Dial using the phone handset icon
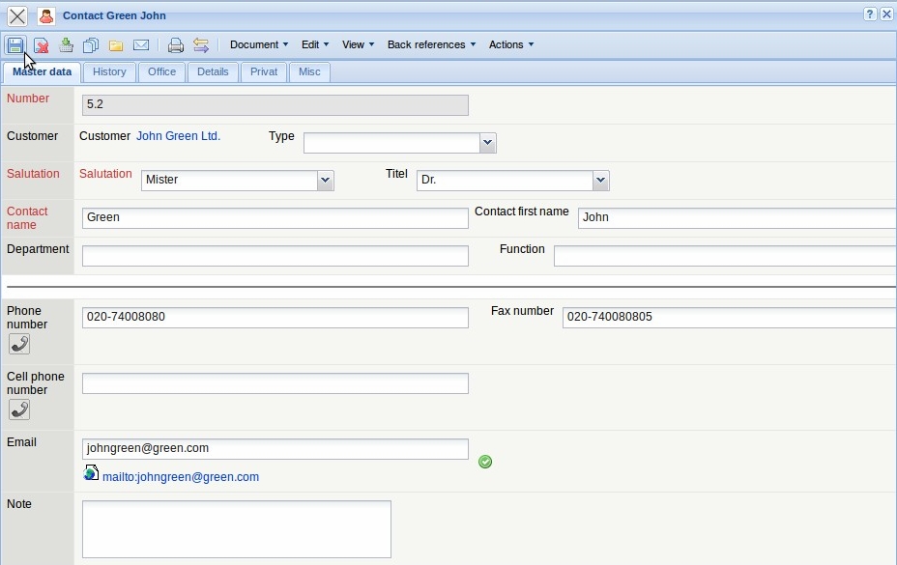The height and width of the screenshot is (565, 897). pyautogui.click(x=19, y=344)
